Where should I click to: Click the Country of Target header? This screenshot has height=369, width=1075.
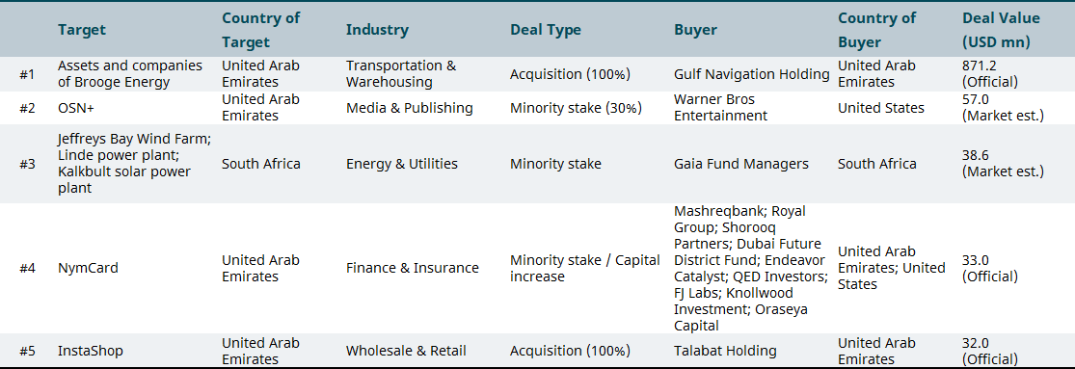[260, 30]
